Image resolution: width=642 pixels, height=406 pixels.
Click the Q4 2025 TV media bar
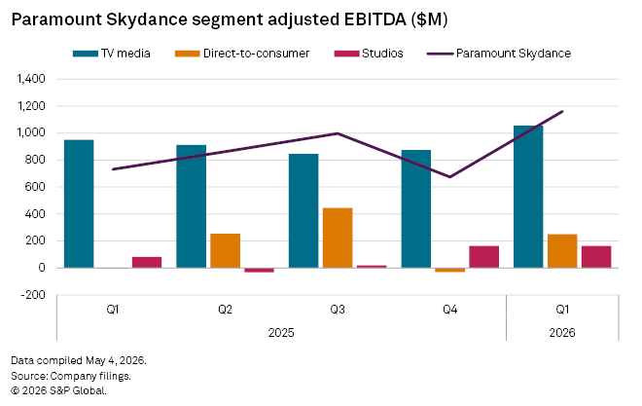coord(416,209)
